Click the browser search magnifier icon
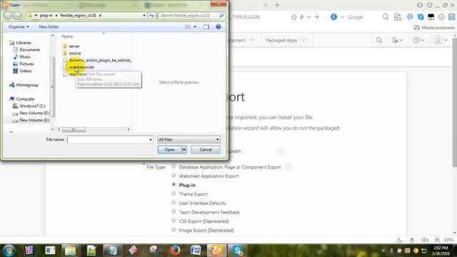 click(x=386, y=17)
